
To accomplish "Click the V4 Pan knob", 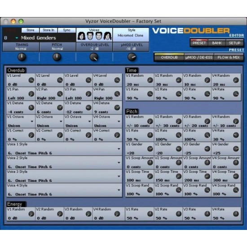I will pyautogui.click(x=117, y=94).
